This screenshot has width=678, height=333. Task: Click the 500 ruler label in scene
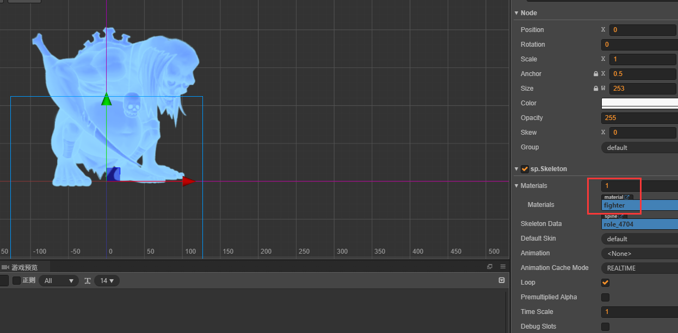coord(494,252)
